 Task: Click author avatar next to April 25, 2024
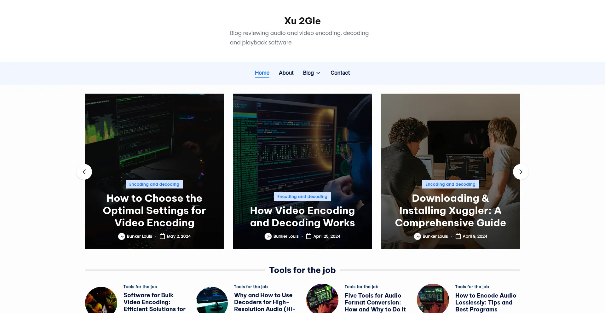(268, 236)
